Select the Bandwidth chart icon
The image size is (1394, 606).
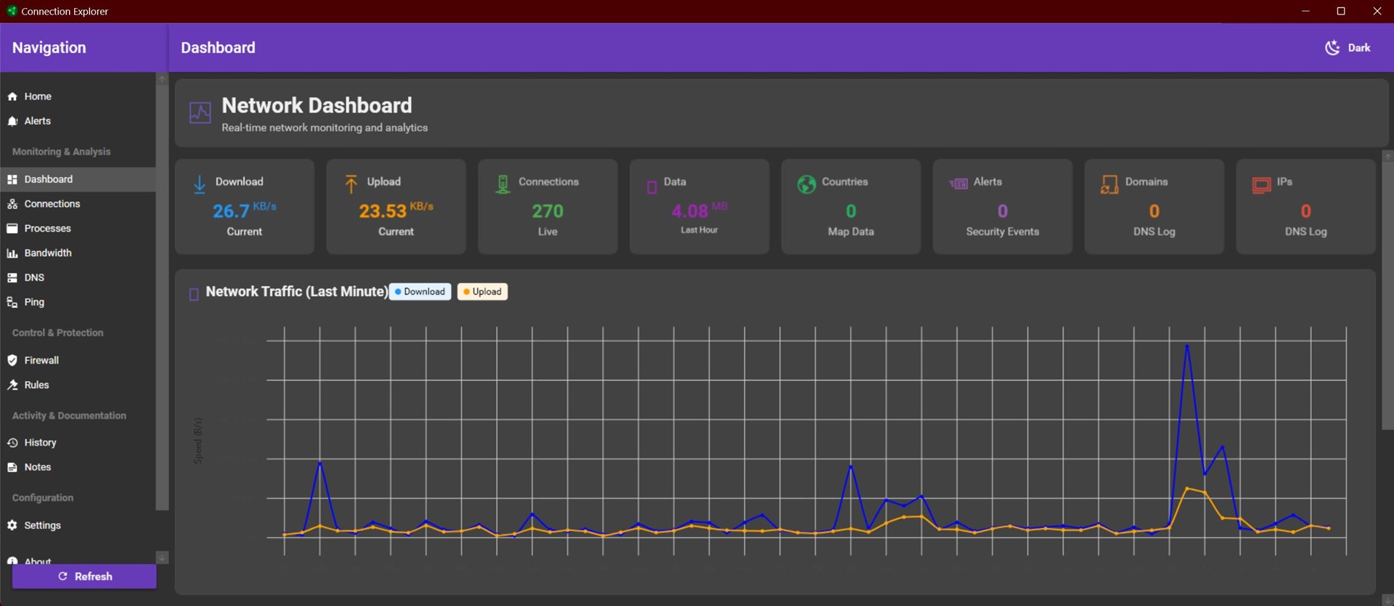(12, 253)
